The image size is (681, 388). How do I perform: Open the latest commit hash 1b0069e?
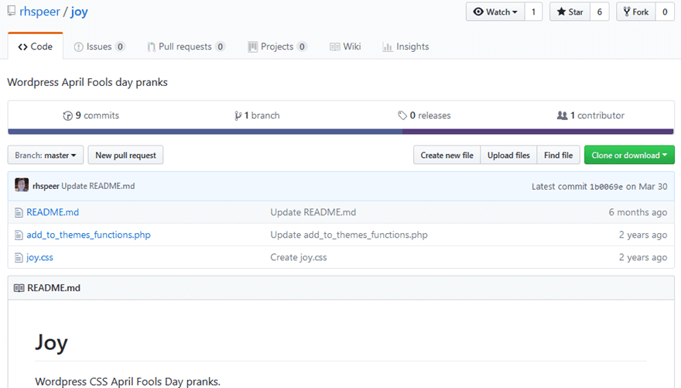[x=606, y=187]
